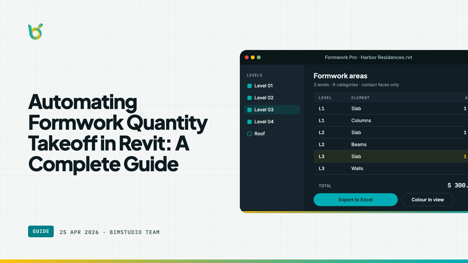Enable the Roof checkbox

pos(250,134)
